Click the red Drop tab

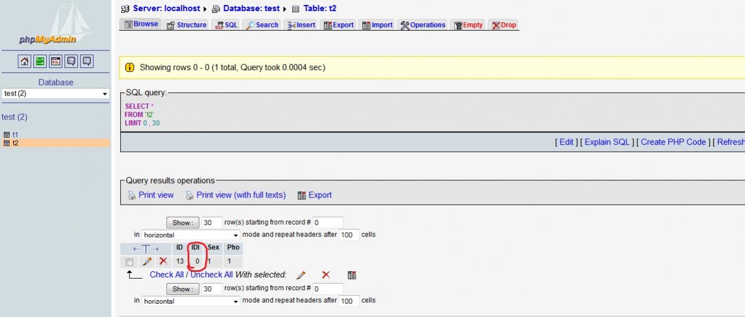[504, 25]
